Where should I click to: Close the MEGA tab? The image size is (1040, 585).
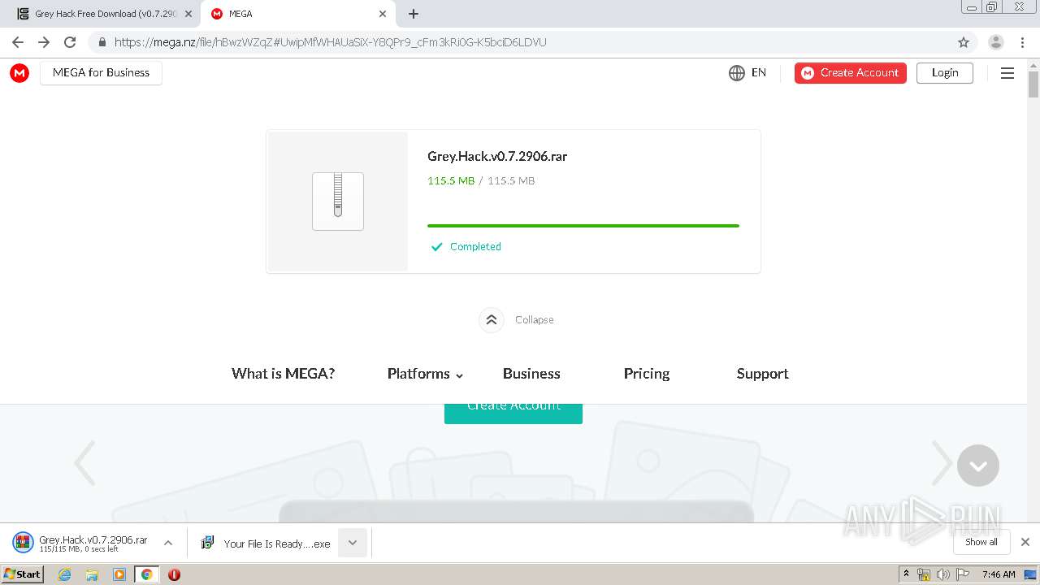click(383, 14)
